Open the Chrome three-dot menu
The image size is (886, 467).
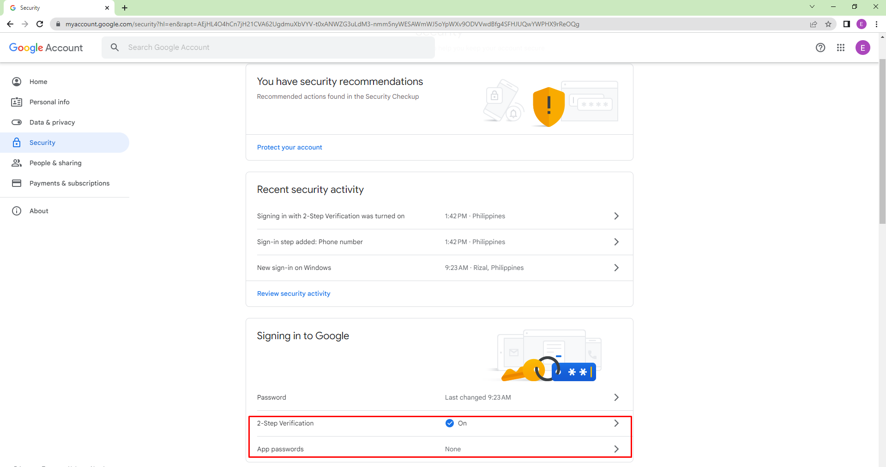pyautogui.click(x=876, y=24)
